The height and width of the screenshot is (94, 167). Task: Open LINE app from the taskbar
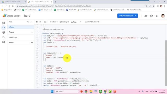point(100,91)
